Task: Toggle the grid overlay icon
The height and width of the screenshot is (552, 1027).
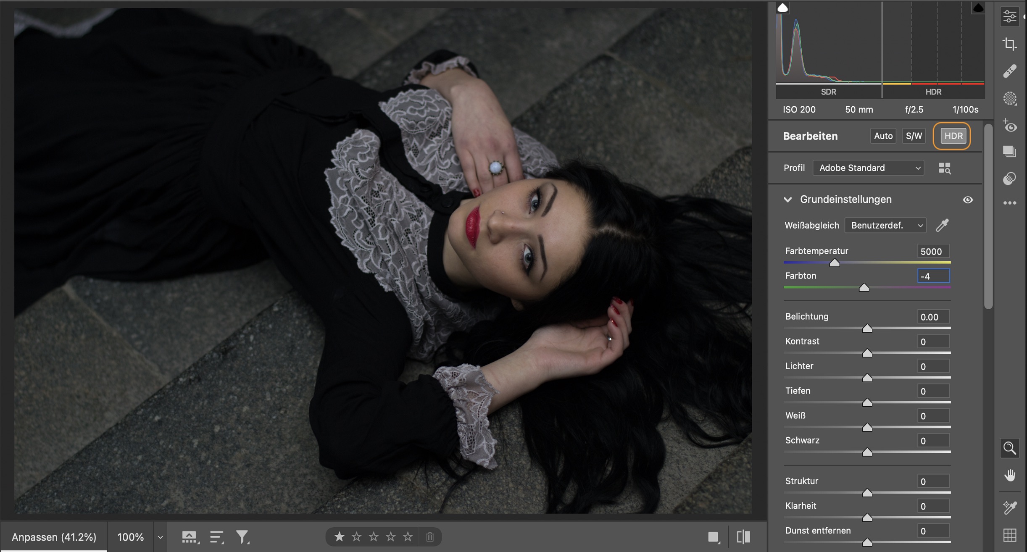Action: (1009, 535)
